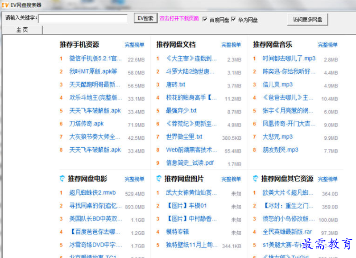The height and width of the screenshot is (258, 356).
Task: Click the 访问更多网盘 button
Action: click(x=307, y=20)
